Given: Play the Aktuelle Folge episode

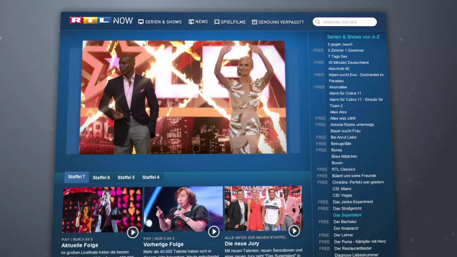Looking at the screenshot, I should 133,232.
